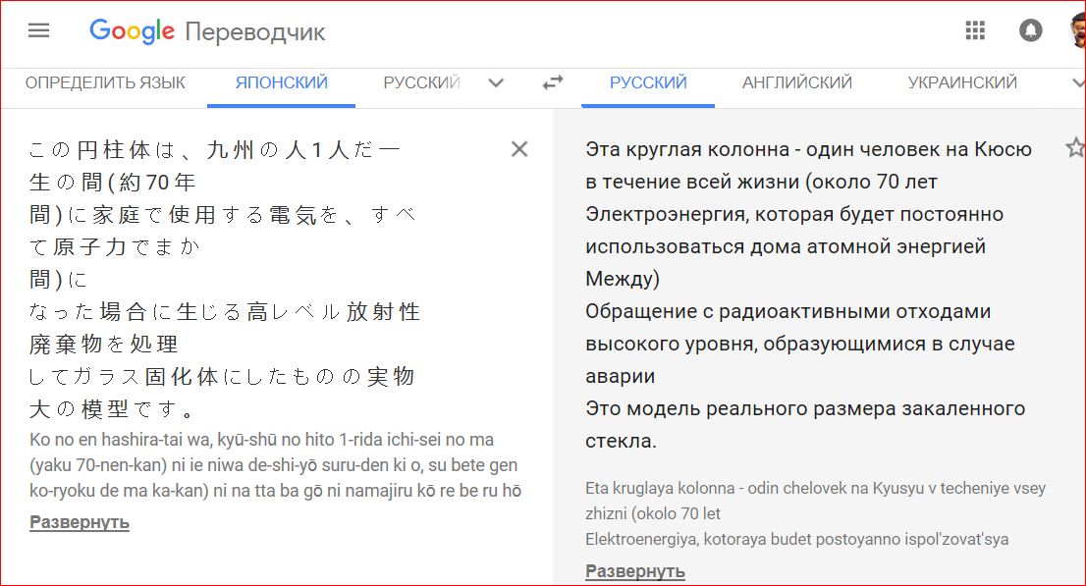Expand the source language list
Image resolution: width=1086 pixels, height=586 pixels.
496,83
